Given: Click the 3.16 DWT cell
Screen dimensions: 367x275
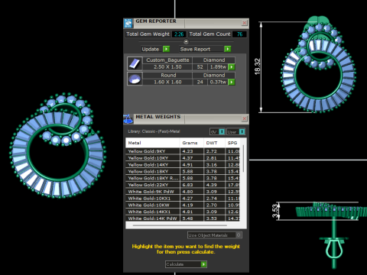Looking at the screenshot, I should click(214, 165).
